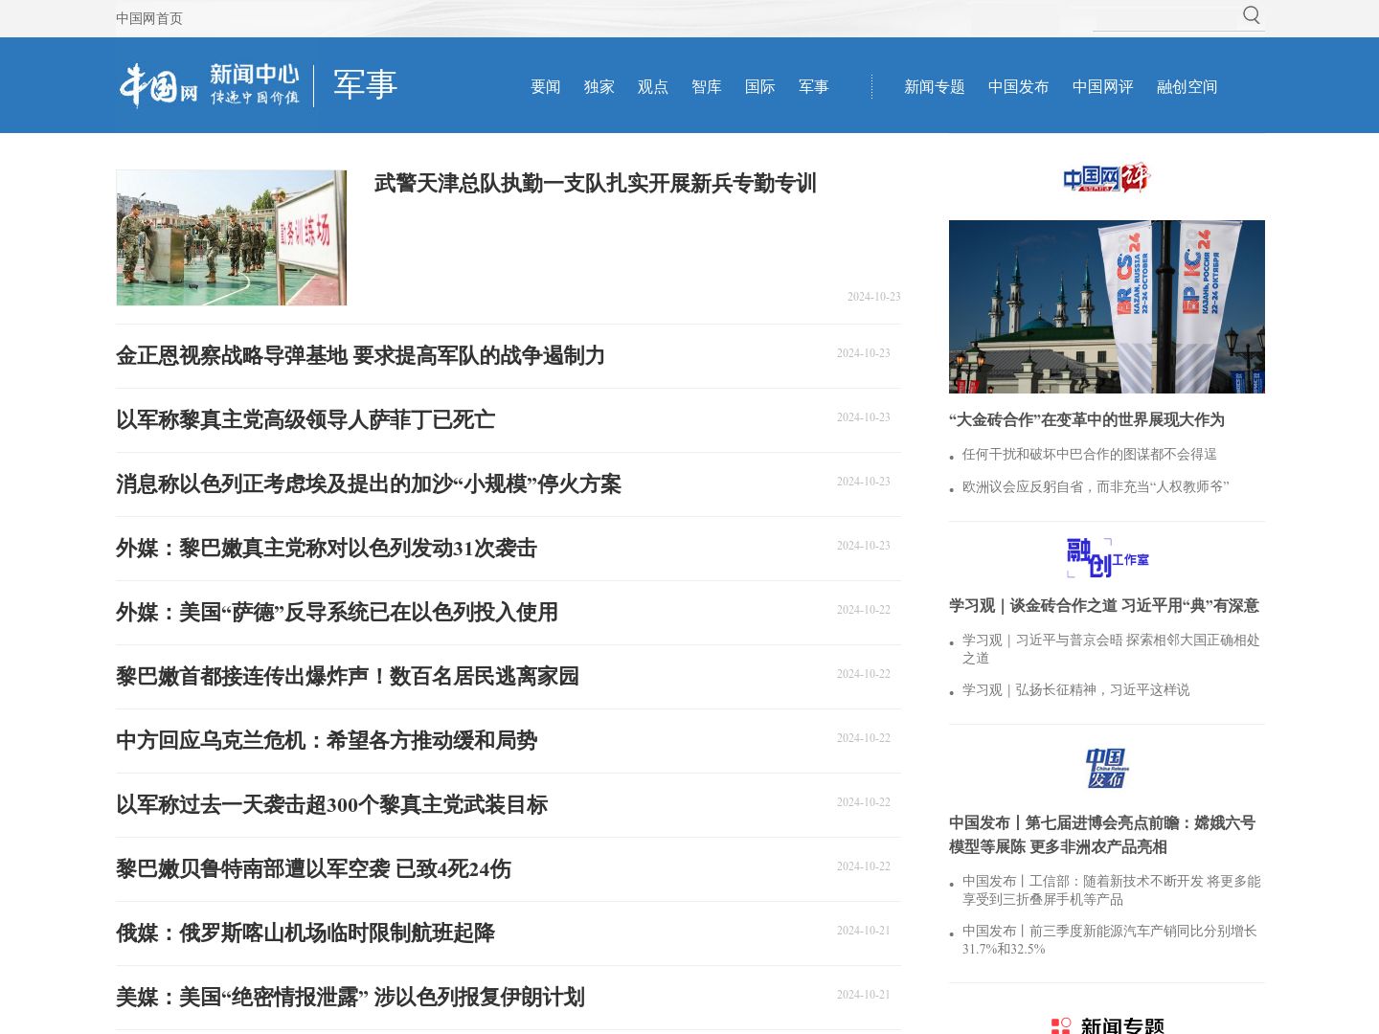Click date 2024-10-23 beside 金正恩 headline

click(864, 353)
